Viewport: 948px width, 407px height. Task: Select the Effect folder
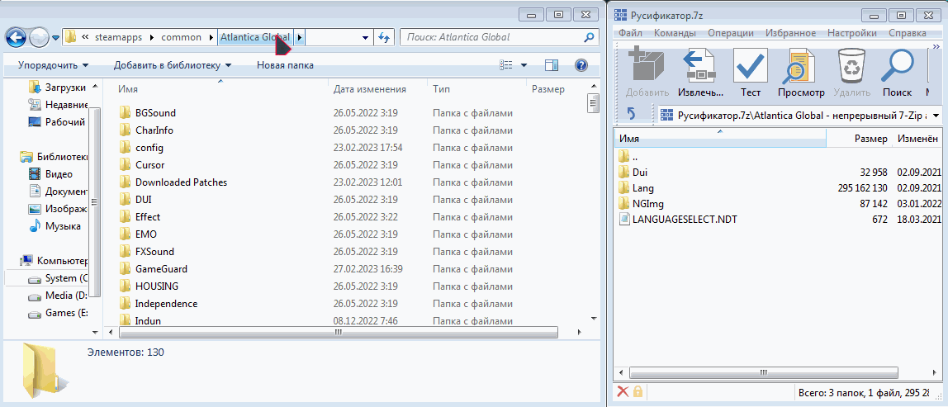click(148, 216)
